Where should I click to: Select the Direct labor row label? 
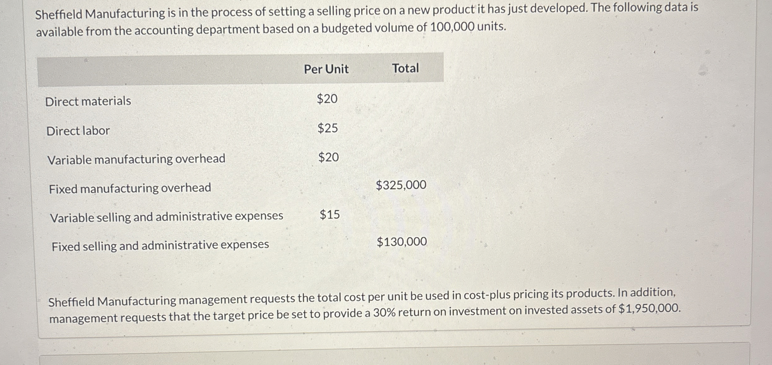click(78, 131)
